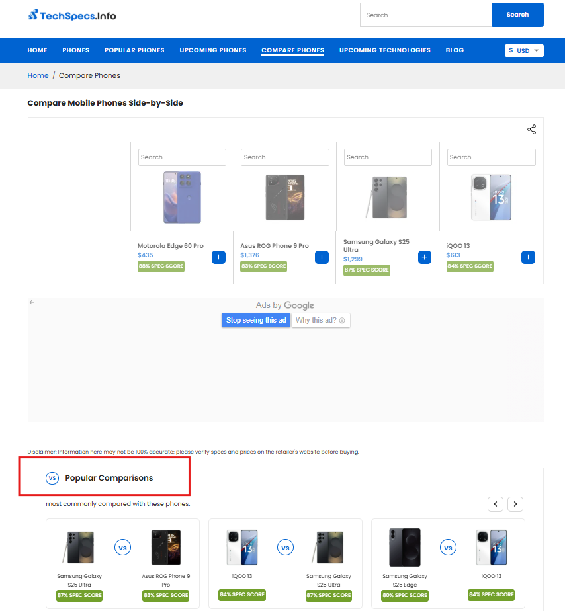Image resolution: width=565 pixels, height=611 pixels.
Task: Click the blue Search button
Action: point(517,15)
